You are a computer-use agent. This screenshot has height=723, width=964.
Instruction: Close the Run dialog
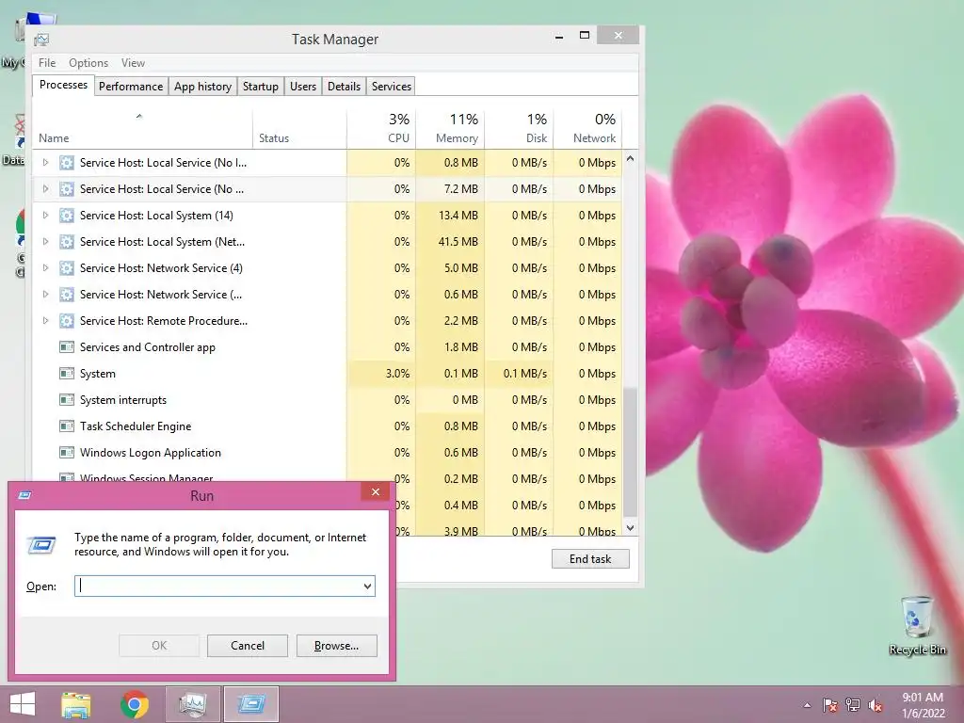[375, 491]
